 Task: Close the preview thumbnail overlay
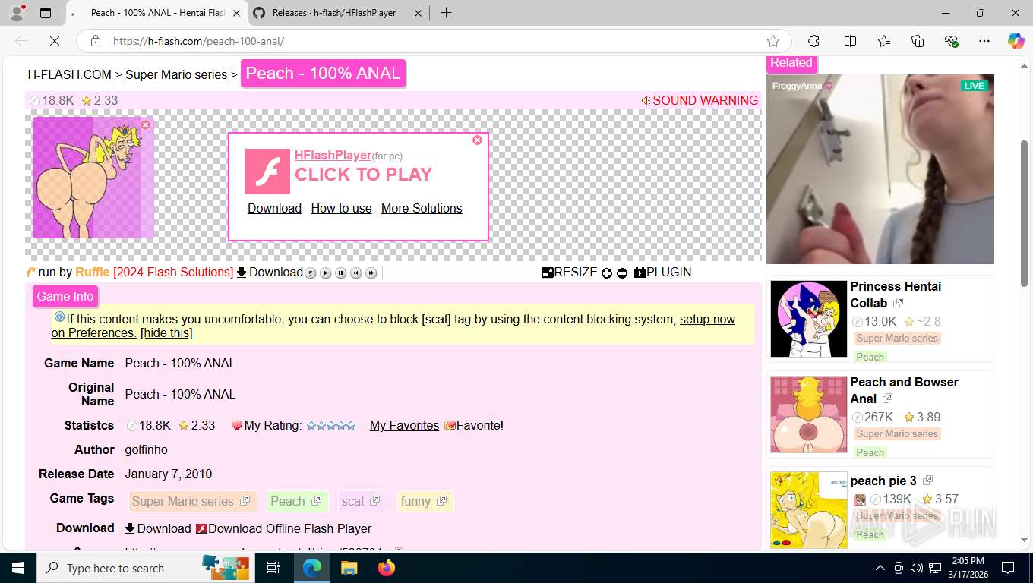[x=146, y=124]
